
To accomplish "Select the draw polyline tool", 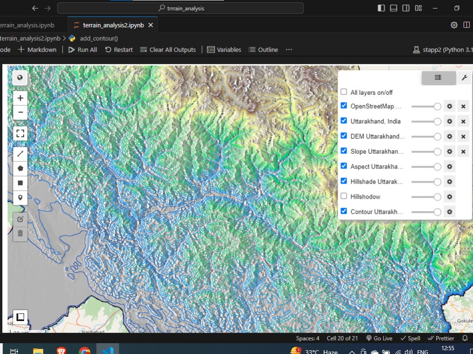I will click(x=20, y=154).
